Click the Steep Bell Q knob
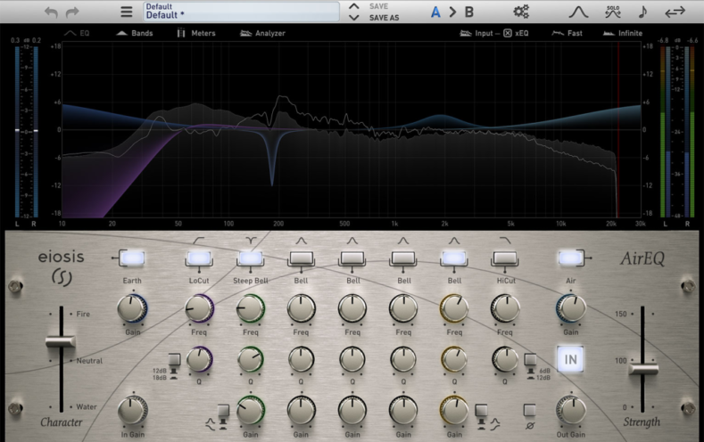Screen dimensions: 704x442 [x=250, y=359]
